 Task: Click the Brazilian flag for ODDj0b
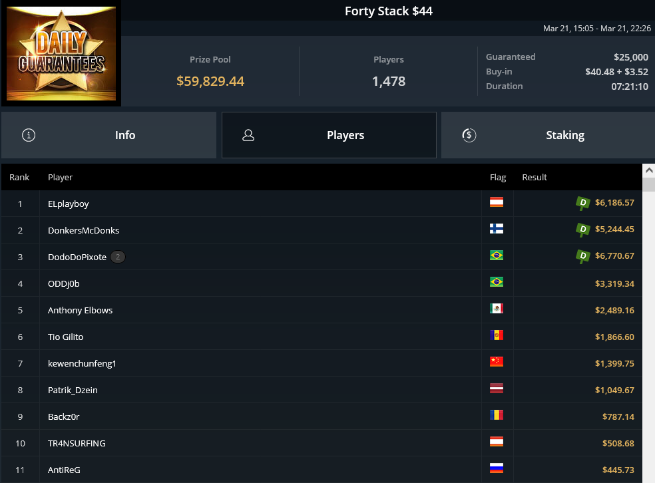[x=497, y=282]
